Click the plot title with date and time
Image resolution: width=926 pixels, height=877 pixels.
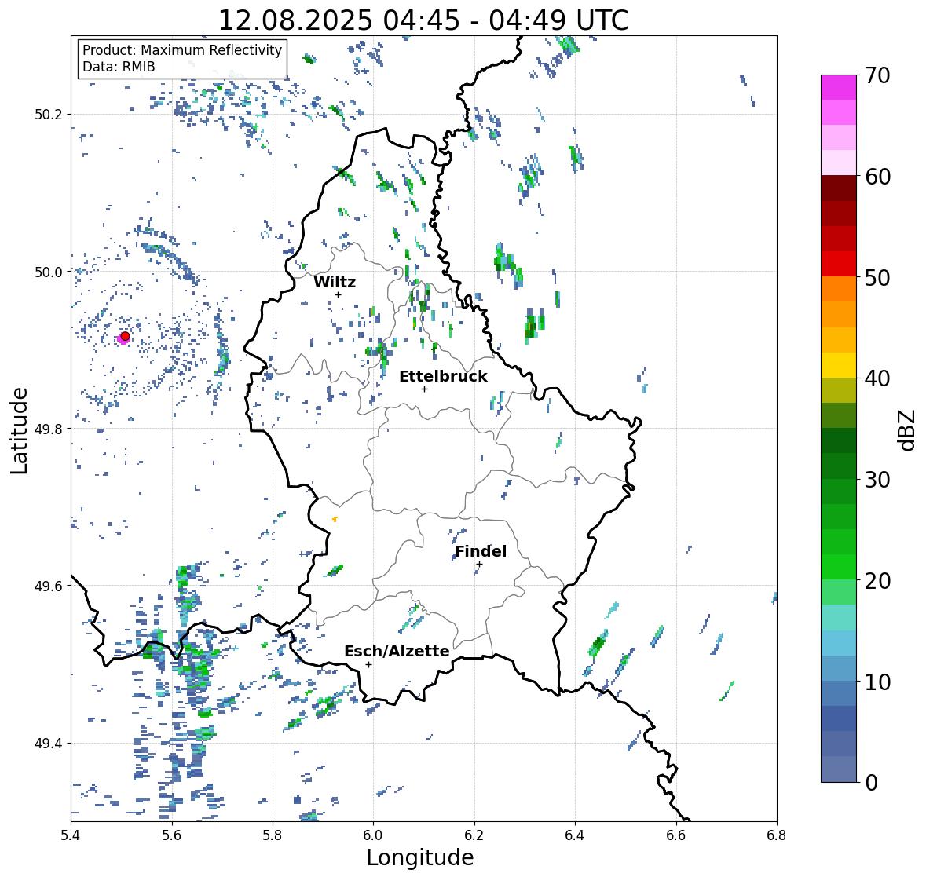423,20
